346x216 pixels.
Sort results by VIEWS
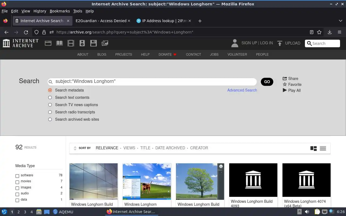pyautogui.click(x=129, y=148)
